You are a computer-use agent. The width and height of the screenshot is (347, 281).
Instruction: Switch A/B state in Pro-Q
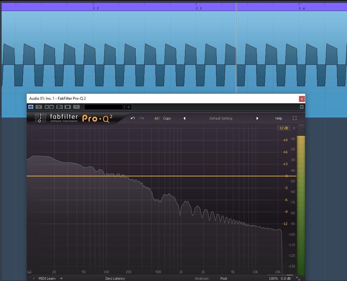coord(157,118)
